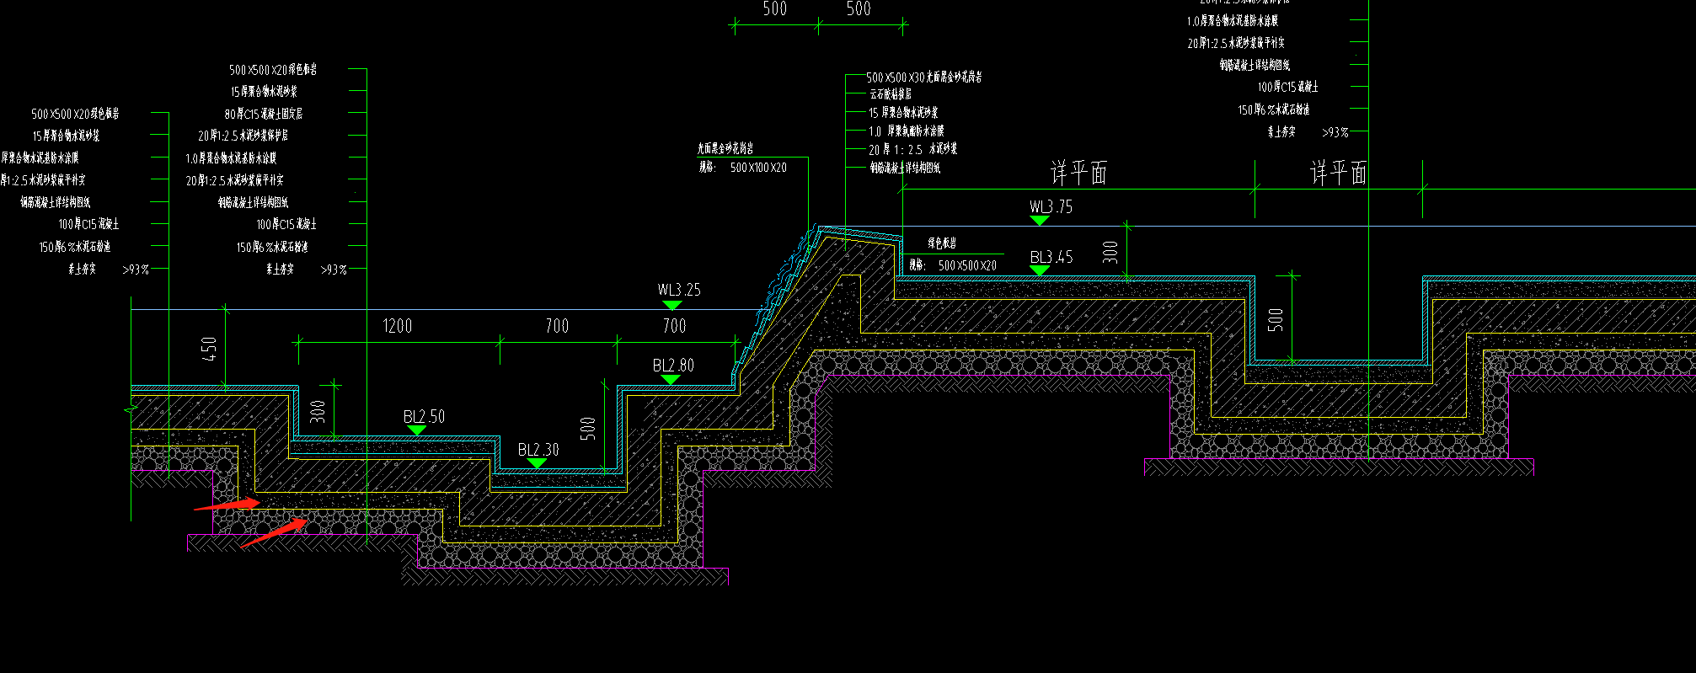Select the WL3.75 water level label
The image size is (1696, 673).
1051,207
